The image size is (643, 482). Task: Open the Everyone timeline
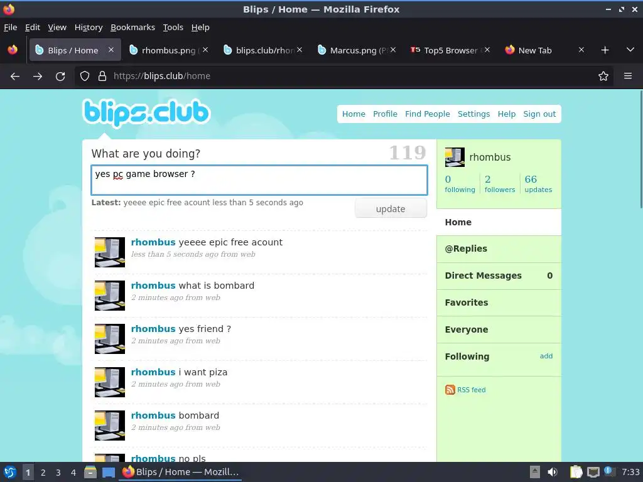499,329
